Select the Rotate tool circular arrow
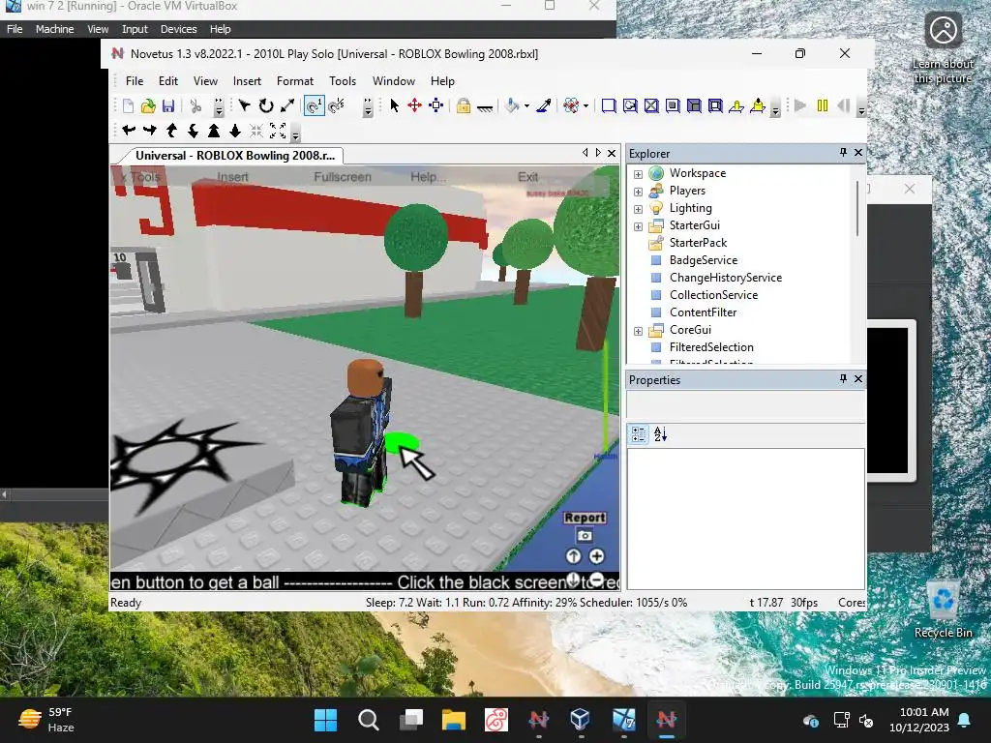Viewport: 991px width, 743px height. [266, 105]
